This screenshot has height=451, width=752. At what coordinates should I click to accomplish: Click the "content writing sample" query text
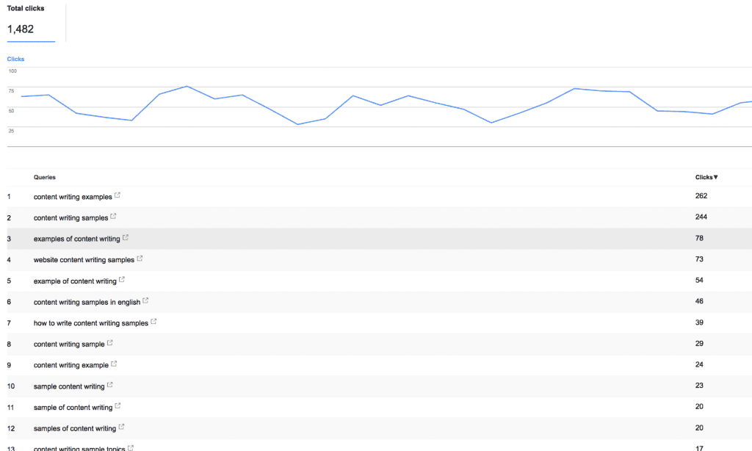coord(68,343)
